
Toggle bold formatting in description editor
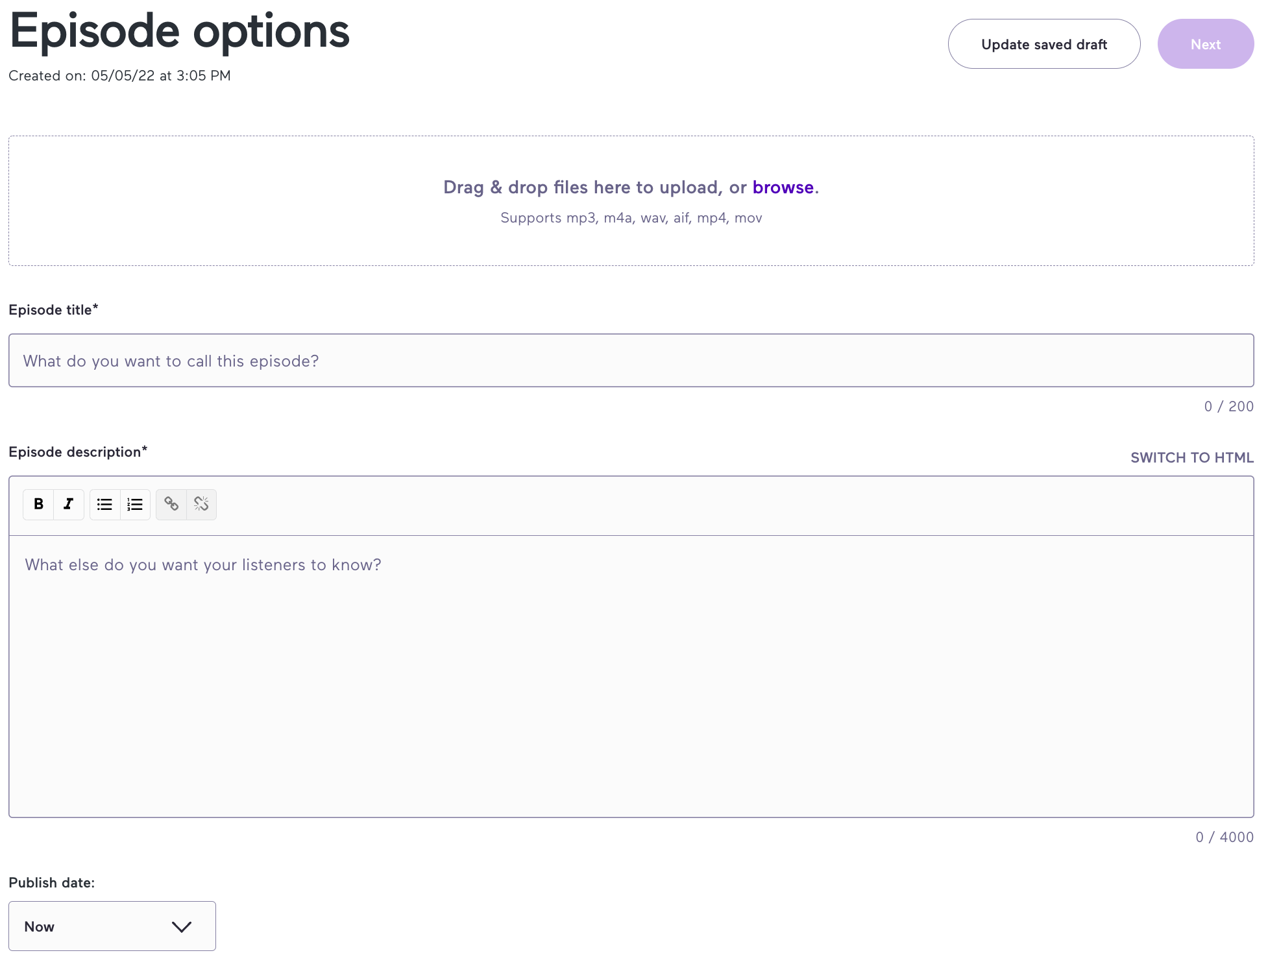pos(38,504)
